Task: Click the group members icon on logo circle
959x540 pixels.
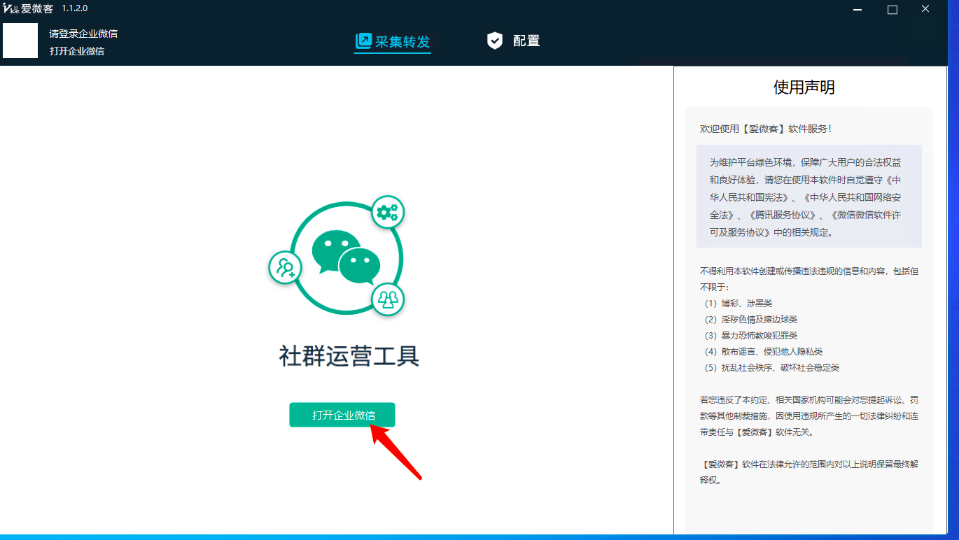Action: pyautogui.click(x=388, y=299)
